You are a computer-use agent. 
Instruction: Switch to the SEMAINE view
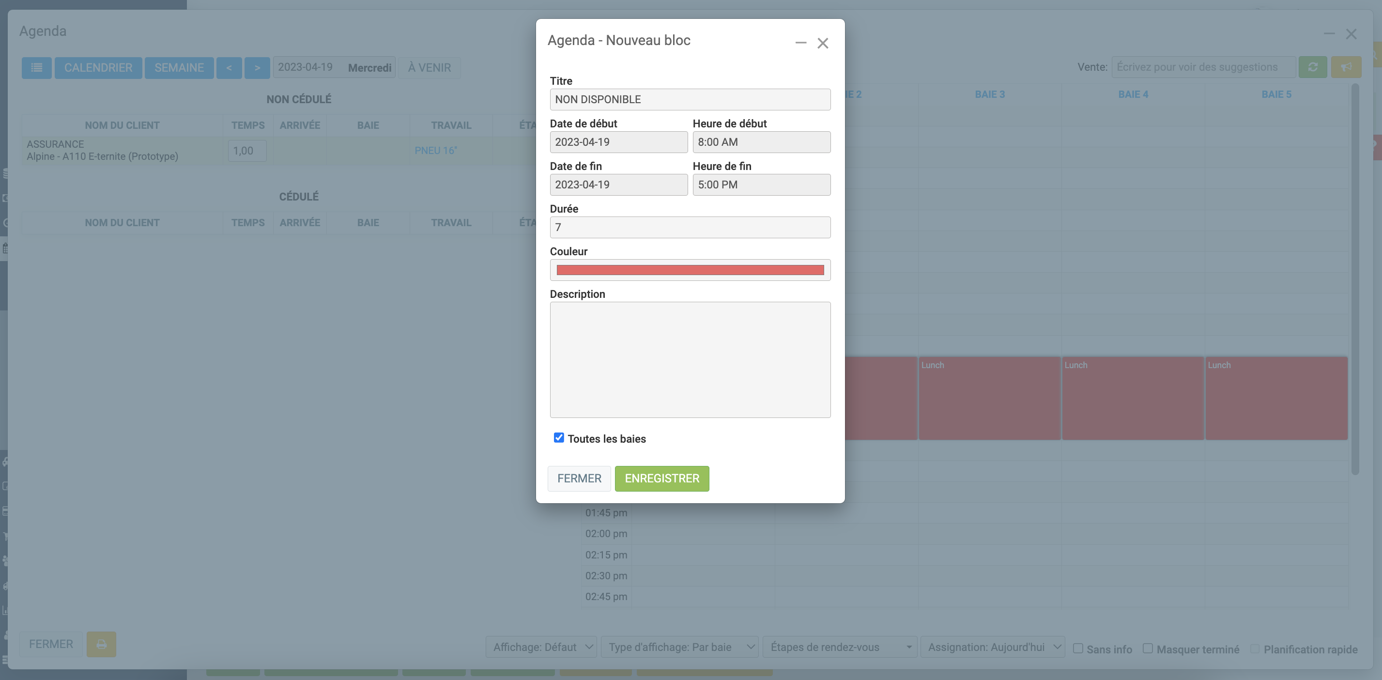pos(179,68)
